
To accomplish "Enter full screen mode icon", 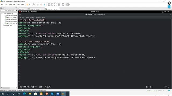I will (x=55, y=5).
